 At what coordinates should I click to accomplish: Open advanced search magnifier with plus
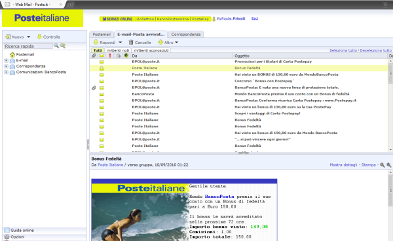point(63,46)
